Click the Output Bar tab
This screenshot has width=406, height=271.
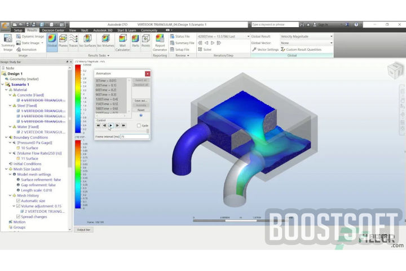(x=83, y=230)
